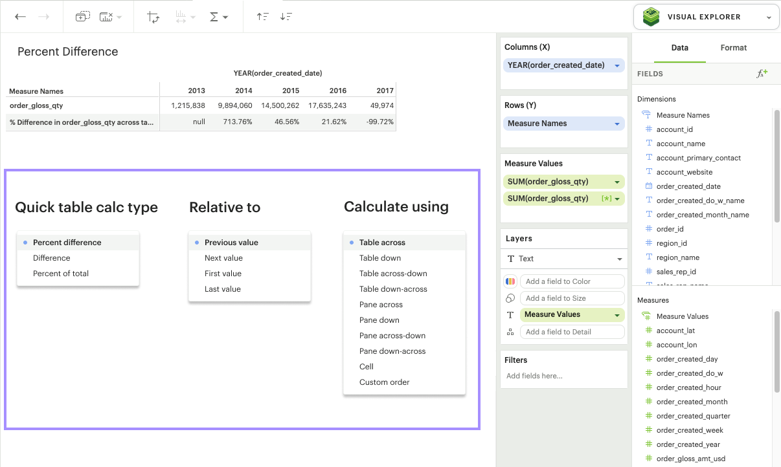Switch to the Data tab
781x467 pixels.
click(x=679, y=48)
